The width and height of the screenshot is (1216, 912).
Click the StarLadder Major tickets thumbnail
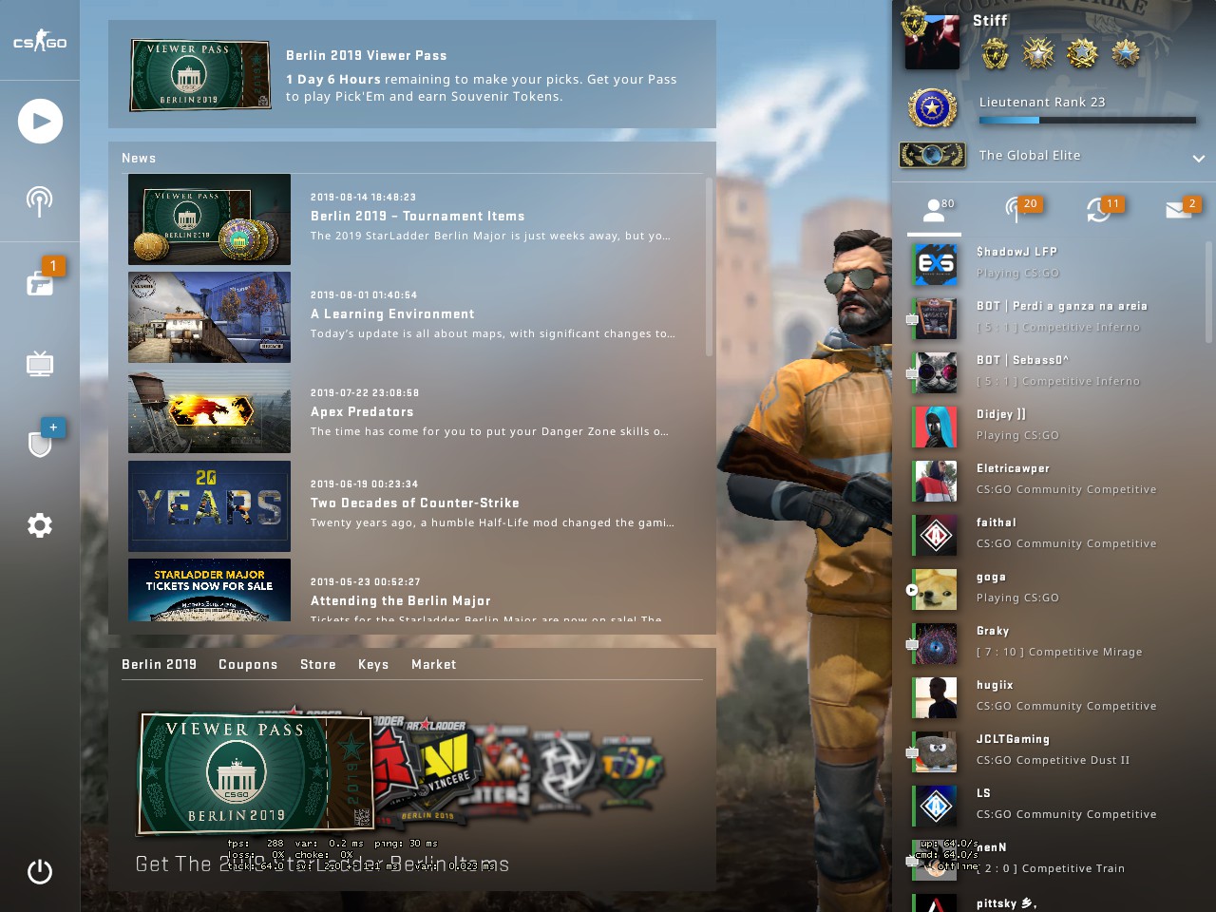coord(209,590)
